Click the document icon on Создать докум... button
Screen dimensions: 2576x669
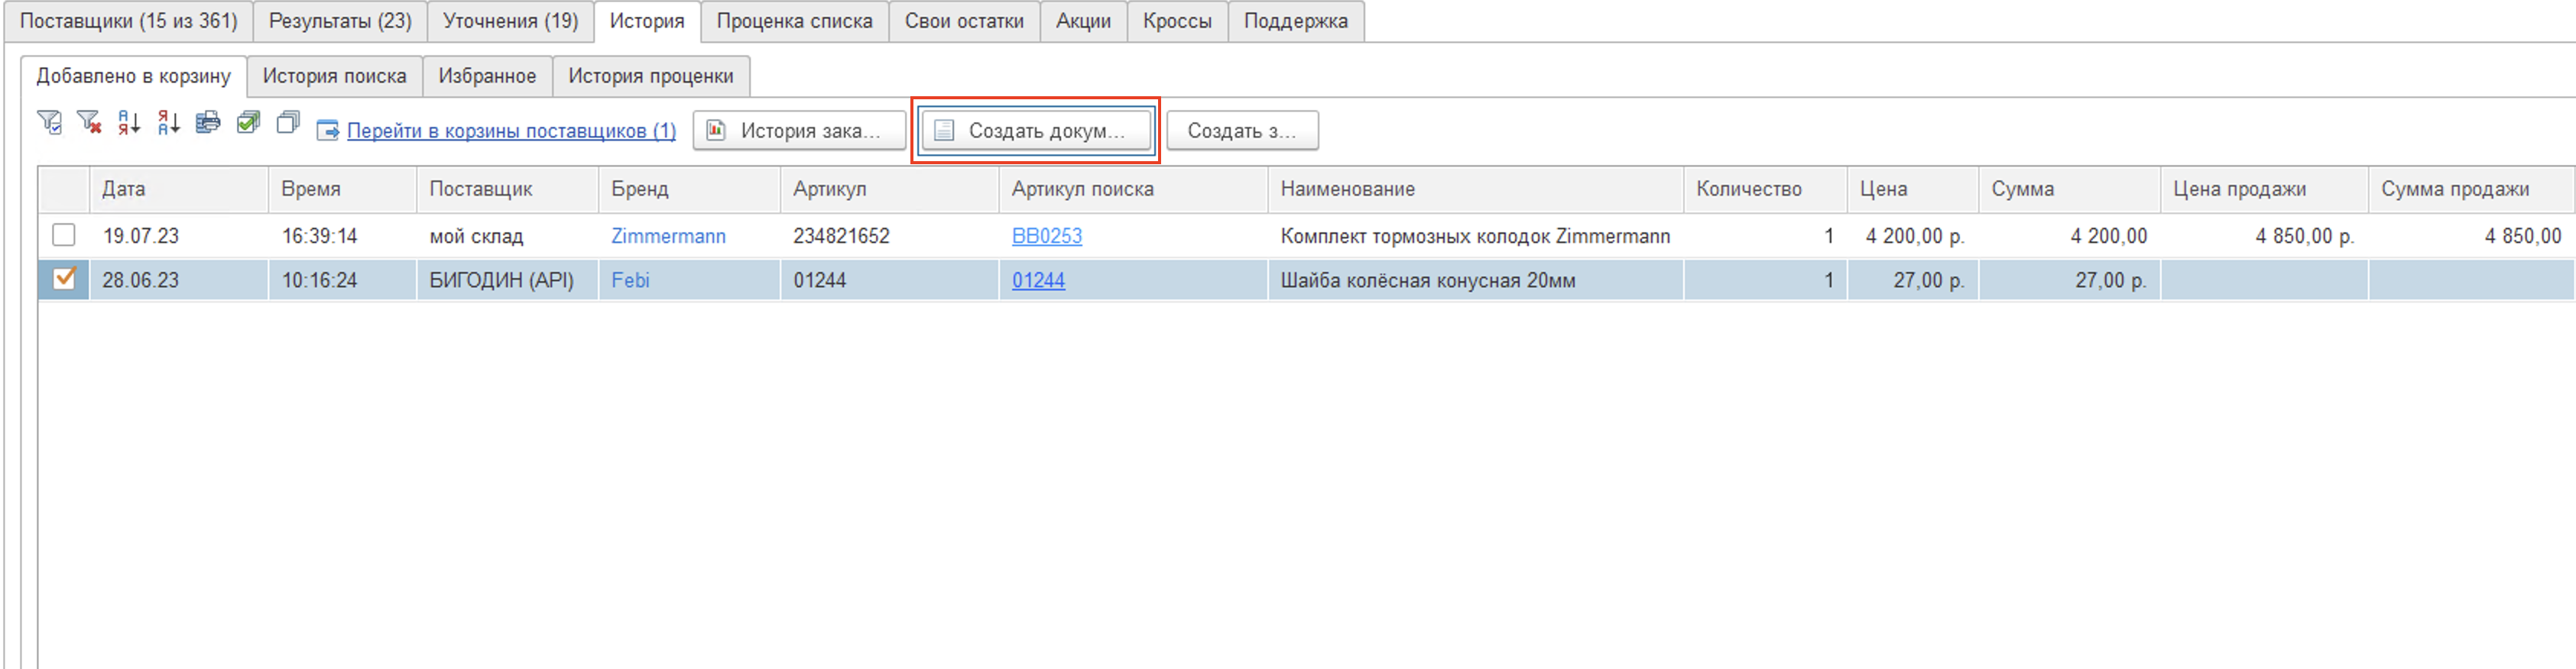point(944,131)
